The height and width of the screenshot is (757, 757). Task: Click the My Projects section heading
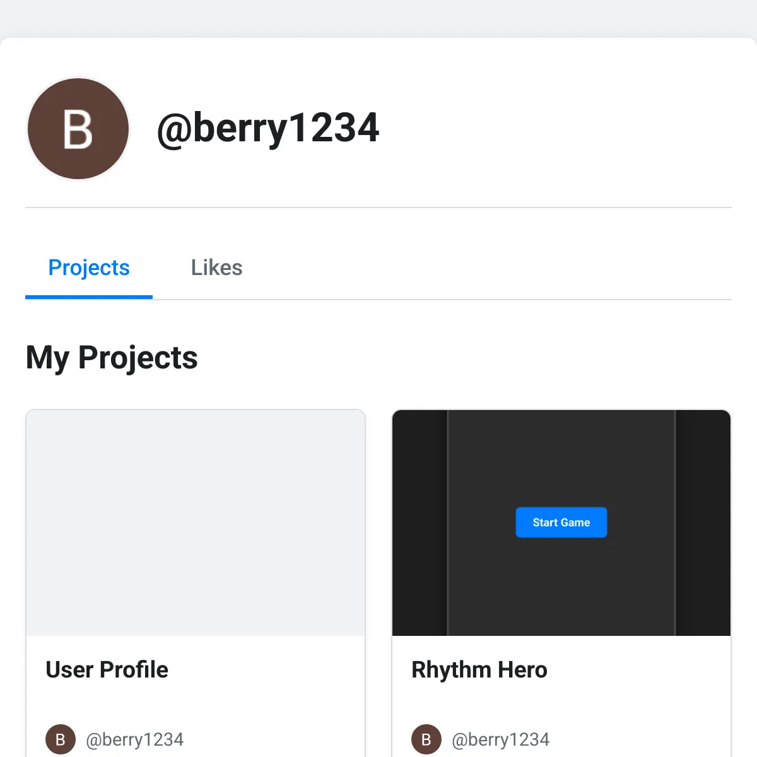tap(112, 358)
